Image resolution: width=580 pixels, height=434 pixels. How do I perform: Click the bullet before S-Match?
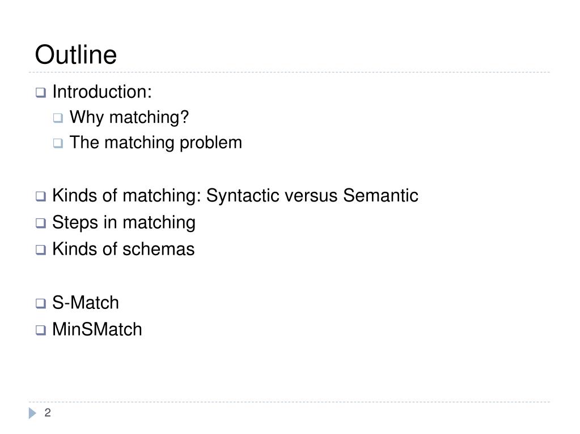coord(41,303)
